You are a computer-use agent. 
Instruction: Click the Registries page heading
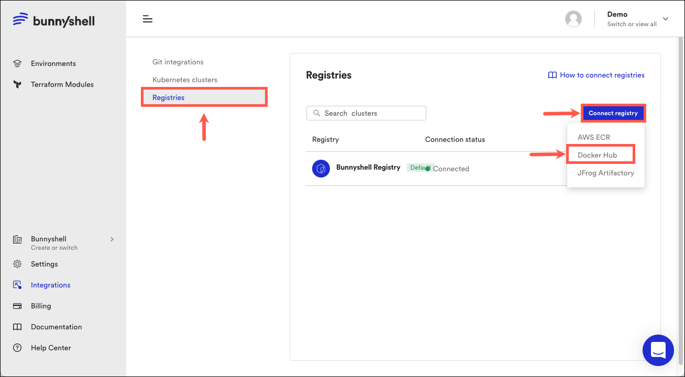click(x=329, y=75)
